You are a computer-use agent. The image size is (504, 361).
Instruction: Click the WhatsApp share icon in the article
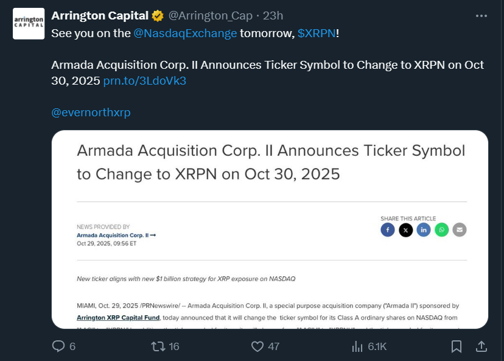[x=441, y=230]
